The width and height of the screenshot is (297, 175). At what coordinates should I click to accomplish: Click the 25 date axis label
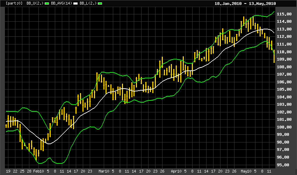[22, 171]
